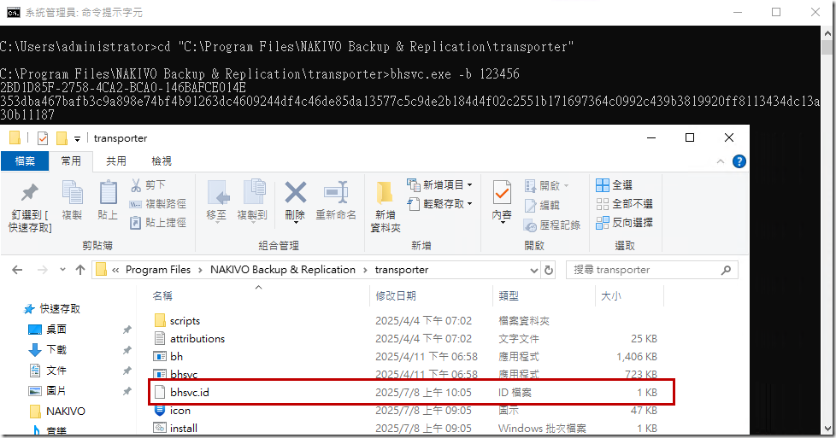Open Desktop in the navigation pane
This screenshot has height=438, width=836.
(x=48, y=330)
